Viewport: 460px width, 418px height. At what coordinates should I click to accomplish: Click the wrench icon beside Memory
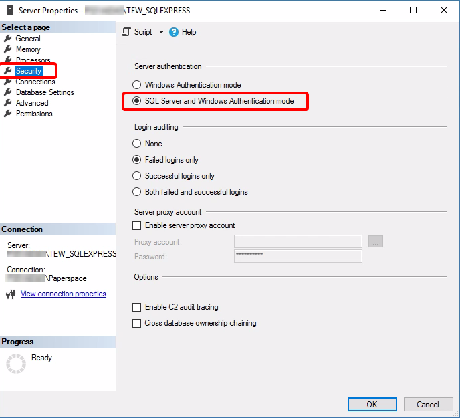(x=8, y=49)
